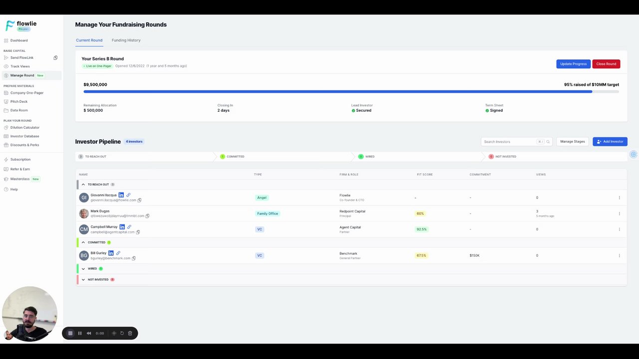
Task: Focus the Search Investors field
Action: pos(516,142)
